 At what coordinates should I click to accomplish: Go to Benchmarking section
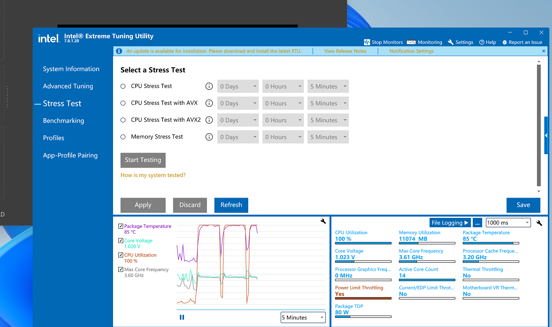pyautogui.click(x=63, y=121)
